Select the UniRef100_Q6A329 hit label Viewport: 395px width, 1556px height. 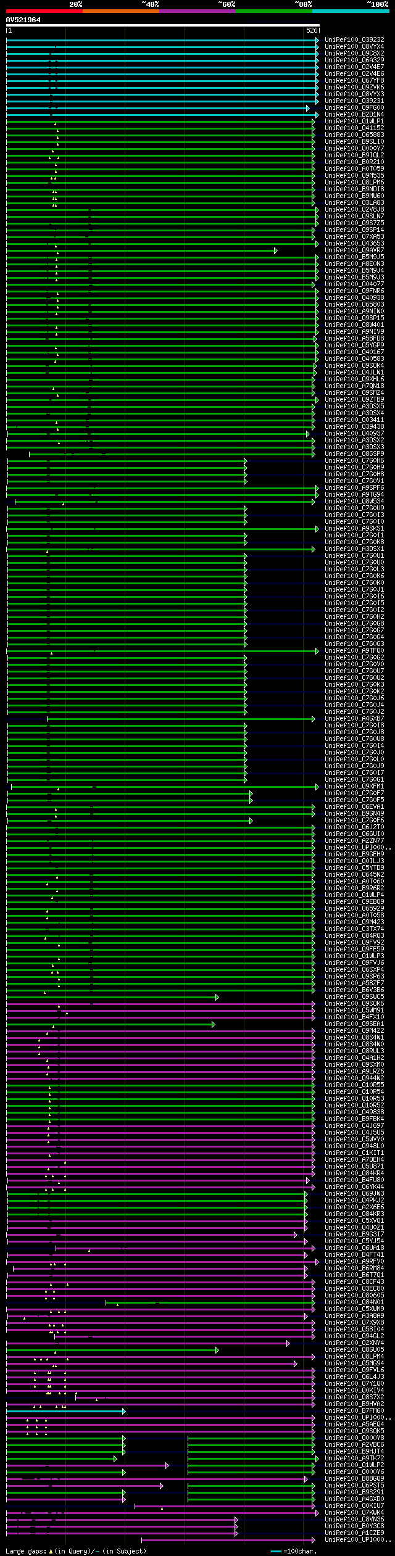tap(354, 60)
